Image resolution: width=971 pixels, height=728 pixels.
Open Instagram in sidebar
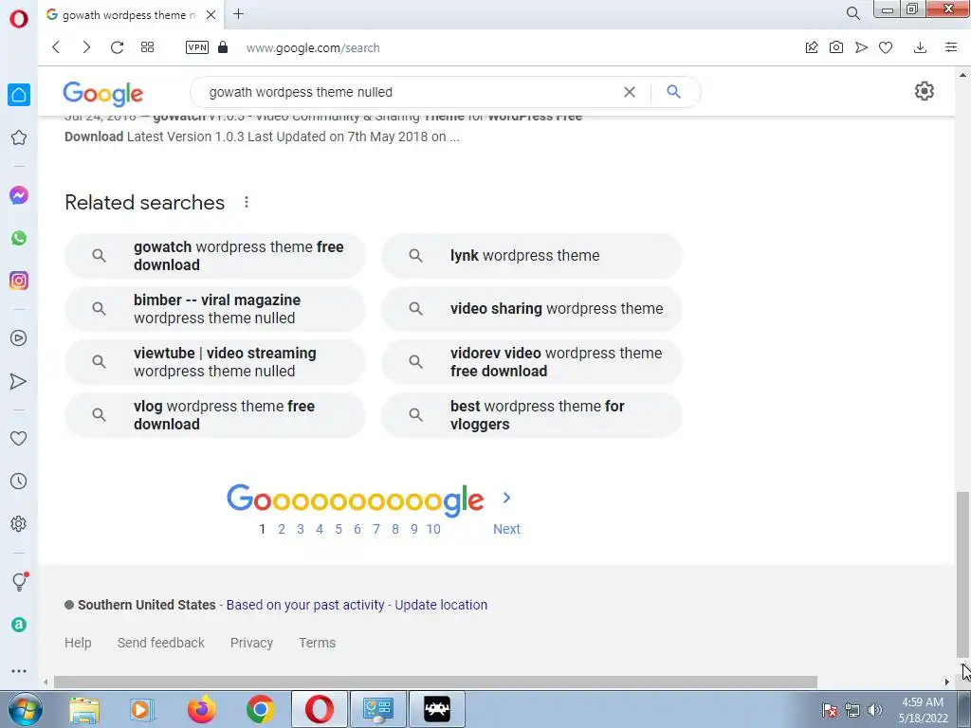coord(19,281)
